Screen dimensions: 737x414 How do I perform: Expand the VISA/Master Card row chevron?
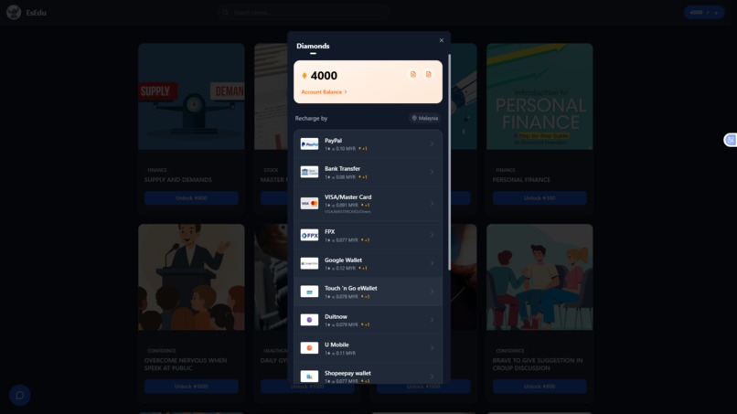[x=432, y=204]
